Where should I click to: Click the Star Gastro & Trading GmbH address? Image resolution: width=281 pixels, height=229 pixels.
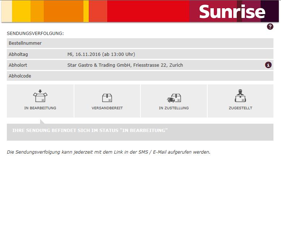point(125,65)
